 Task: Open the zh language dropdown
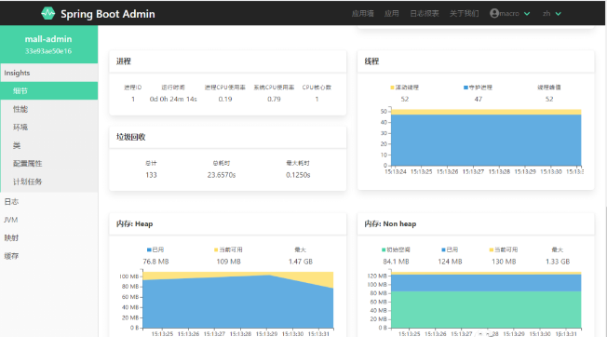click(x=552, y=14)
